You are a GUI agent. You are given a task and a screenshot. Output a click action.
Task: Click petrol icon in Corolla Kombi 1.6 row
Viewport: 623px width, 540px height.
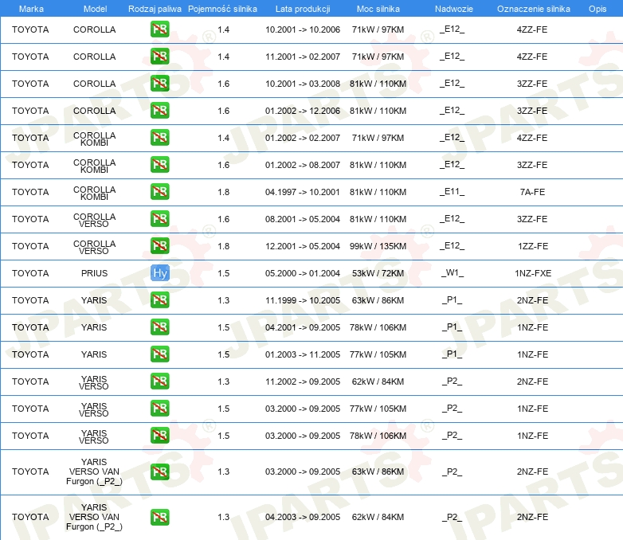(x=159, y=165)
